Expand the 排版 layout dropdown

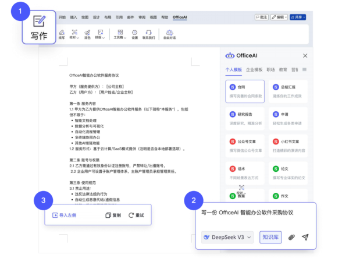point(100,34)
